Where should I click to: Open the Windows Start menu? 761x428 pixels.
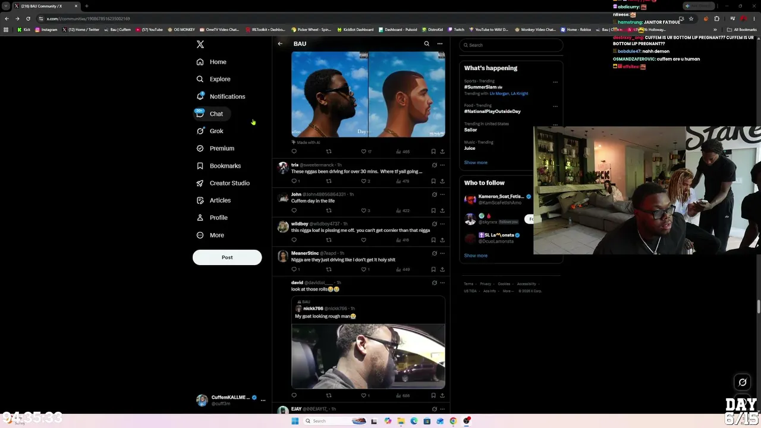tap(294, 421)
